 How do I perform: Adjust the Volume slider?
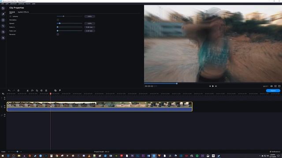tap(70, 16)
